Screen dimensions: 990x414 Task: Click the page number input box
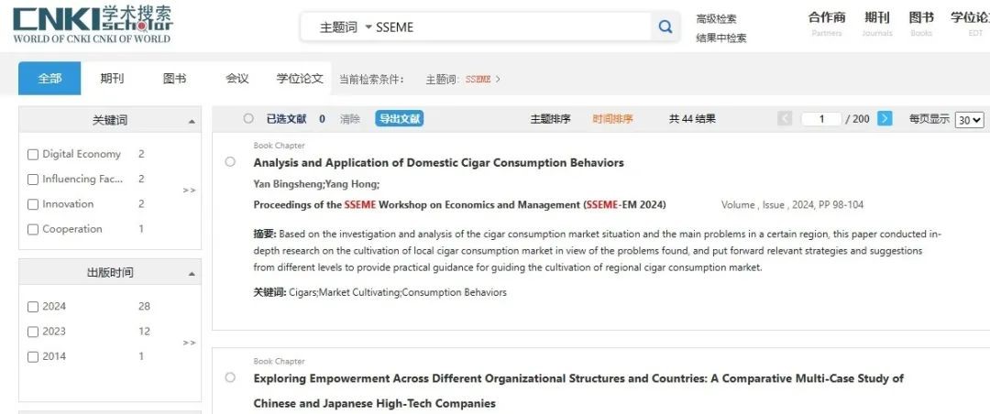pyautogui.click(x=821, y=119)
